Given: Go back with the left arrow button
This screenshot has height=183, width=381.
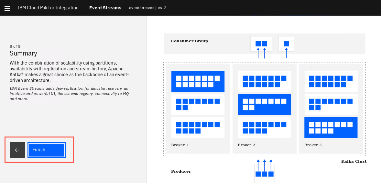Looking at the screenshot, I should tap(17, 150).
